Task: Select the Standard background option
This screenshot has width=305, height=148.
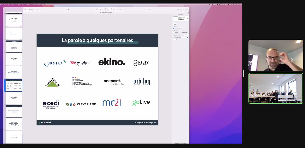Action: coord(177,33)
